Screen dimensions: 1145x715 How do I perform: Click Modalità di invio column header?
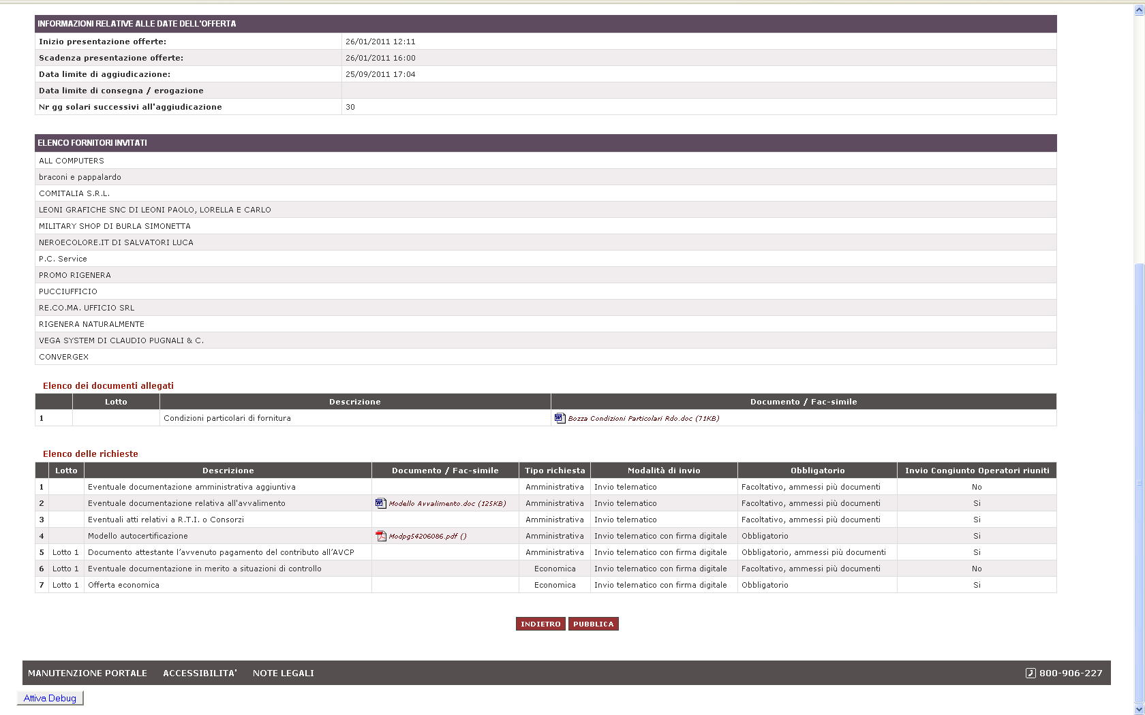664,471
